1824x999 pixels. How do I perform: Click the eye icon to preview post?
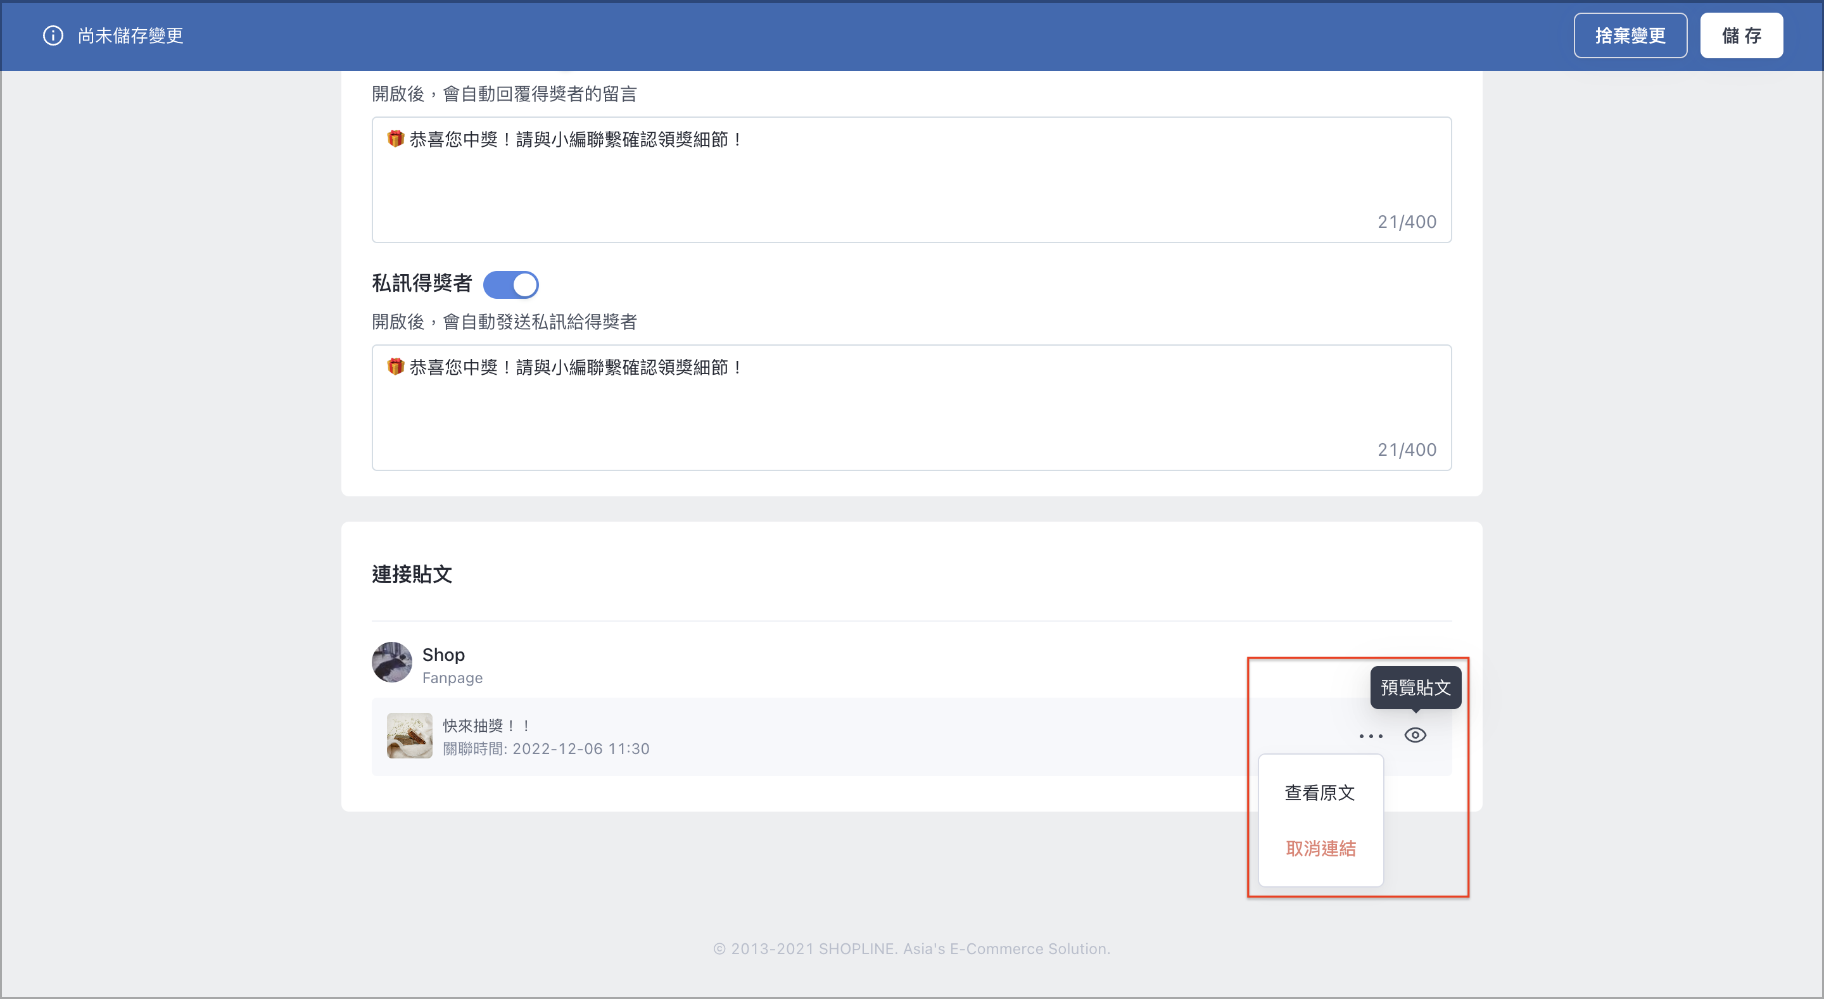pyautogui.click(x=1415, y=735)
